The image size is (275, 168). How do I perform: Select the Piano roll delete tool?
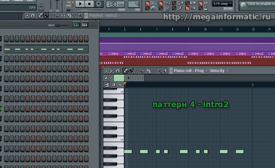pos(137,71)
